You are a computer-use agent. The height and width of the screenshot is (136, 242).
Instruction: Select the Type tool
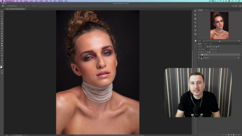tap(2, 51)
